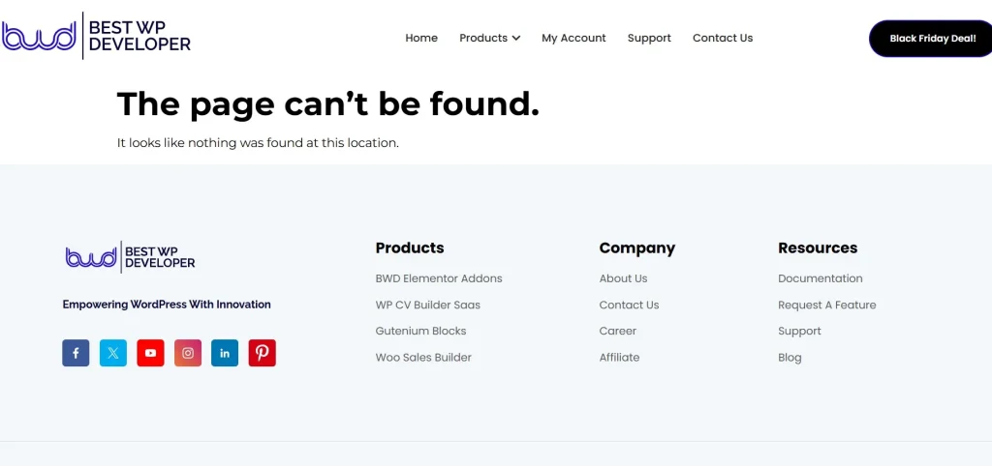Click the Facebook social icon
This screenshot has width=992, height=466.
click(x=76, y=353)
